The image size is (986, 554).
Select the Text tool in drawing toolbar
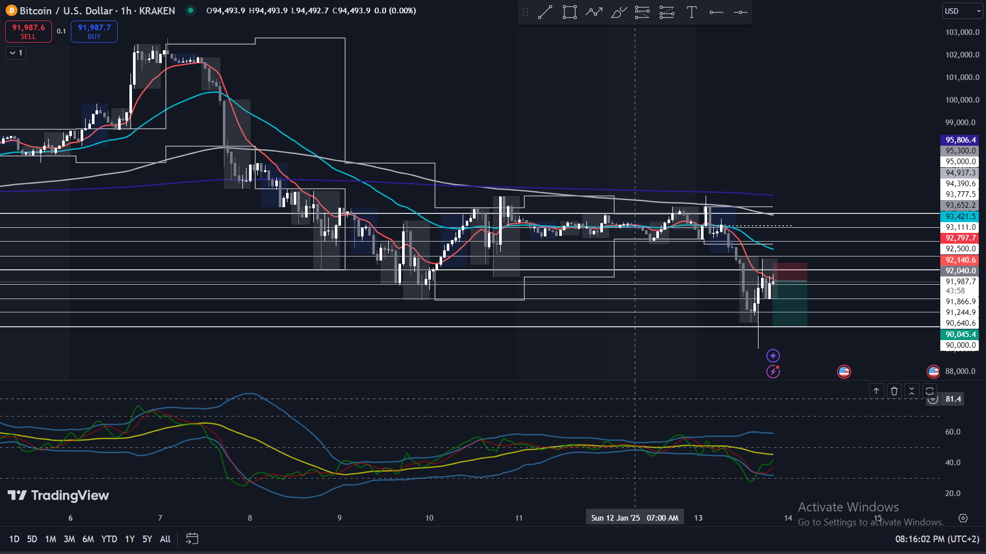[x=692, y=12]
